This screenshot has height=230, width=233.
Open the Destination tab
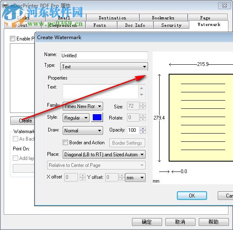point(113,18)
